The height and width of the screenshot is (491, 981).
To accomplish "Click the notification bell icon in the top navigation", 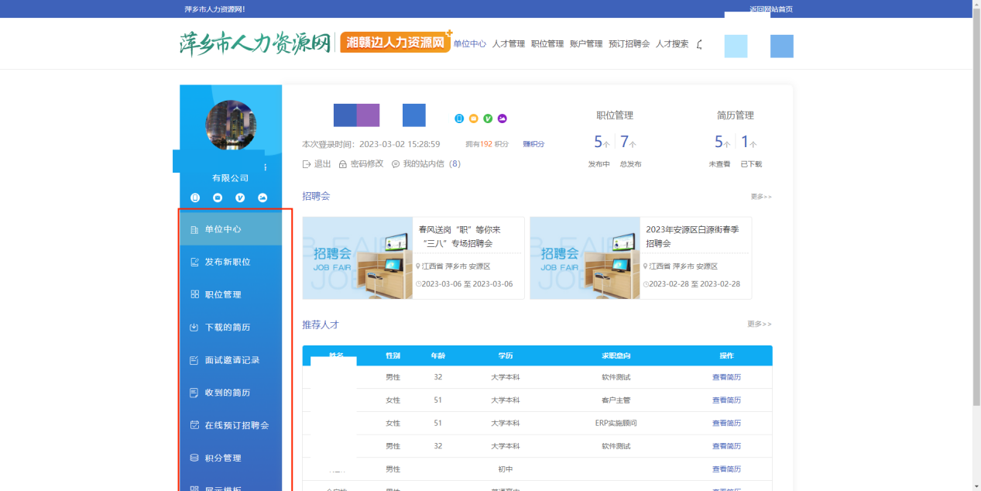I will [700, 44].
